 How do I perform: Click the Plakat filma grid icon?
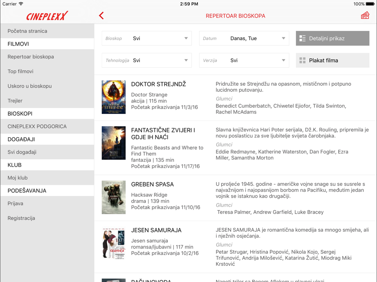tap(302, 61)
